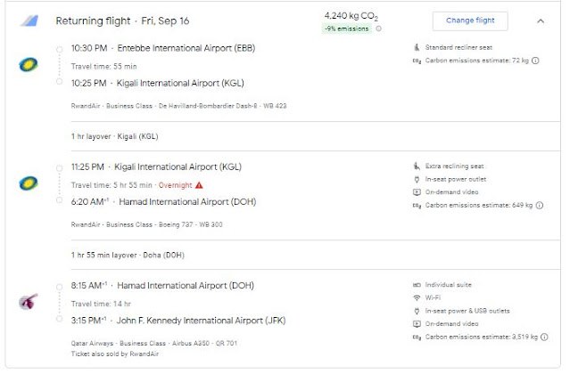Click the info icon beside -9% emissions
This screenshot has width=570, height=374.
pos(378,28)
